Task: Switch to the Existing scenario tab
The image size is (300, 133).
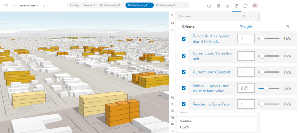Action: (74, 5)
